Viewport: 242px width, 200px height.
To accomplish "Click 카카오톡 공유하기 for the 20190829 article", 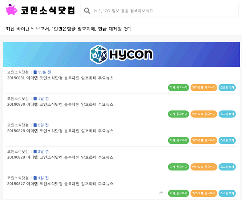I will point(204,141).
